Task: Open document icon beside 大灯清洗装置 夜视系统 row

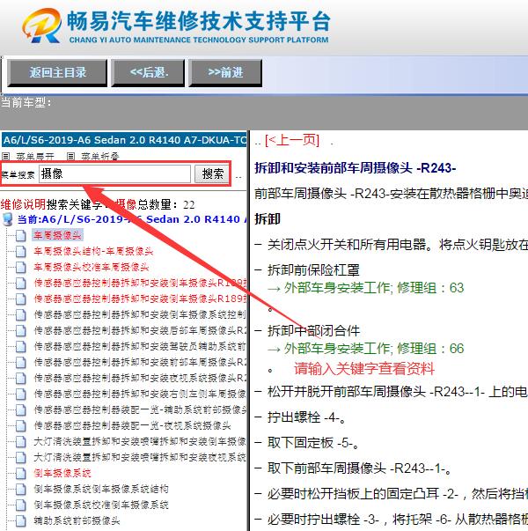Action: coord(20,457)
